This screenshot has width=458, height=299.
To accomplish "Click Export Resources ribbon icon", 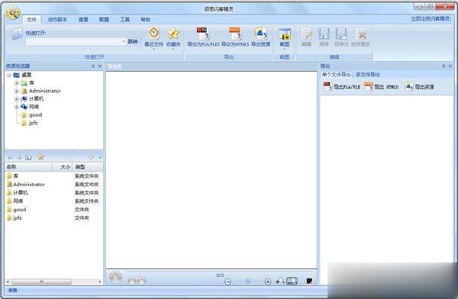I will (x=260, y=34).
